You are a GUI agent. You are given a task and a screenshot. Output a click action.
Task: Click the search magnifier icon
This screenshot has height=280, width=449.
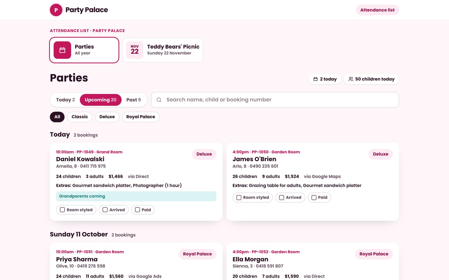(159, 100)
